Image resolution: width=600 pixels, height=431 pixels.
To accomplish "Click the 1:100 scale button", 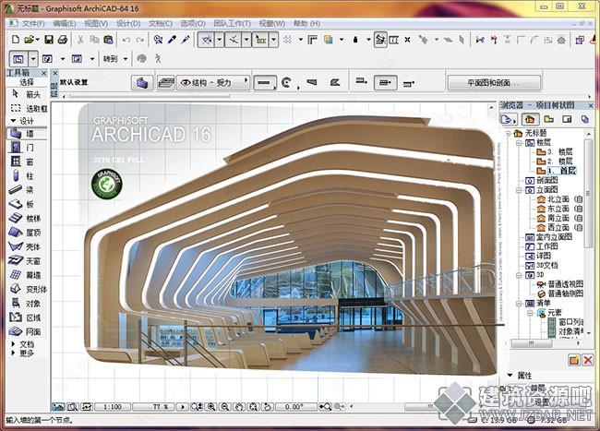I will pyautogui.click(x=113, y=407).
